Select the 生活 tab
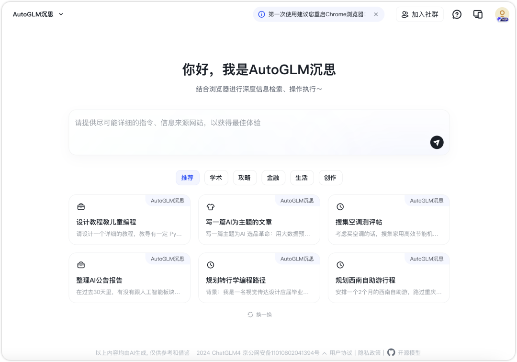This screenshot has width=517, height=362. 302,178
